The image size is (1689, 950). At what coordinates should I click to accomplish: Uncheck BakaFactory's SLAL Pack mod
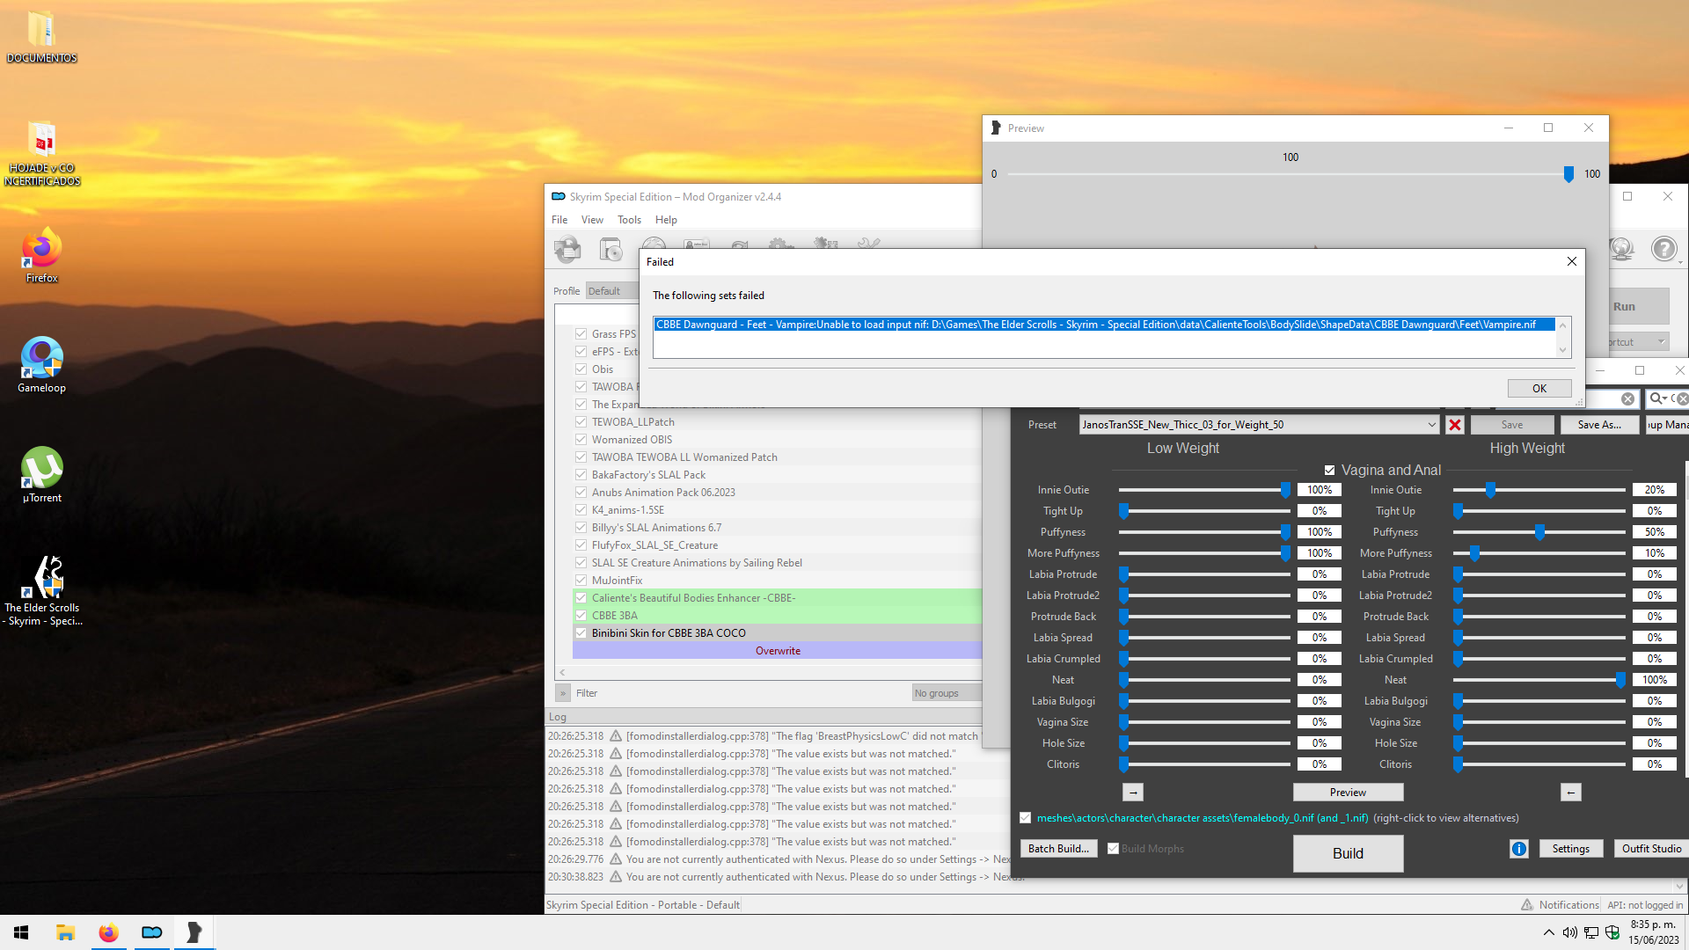[581, 475]
